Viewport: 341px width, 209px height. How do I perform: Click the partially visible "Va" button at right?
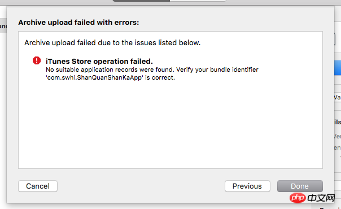tap(338, 97)
